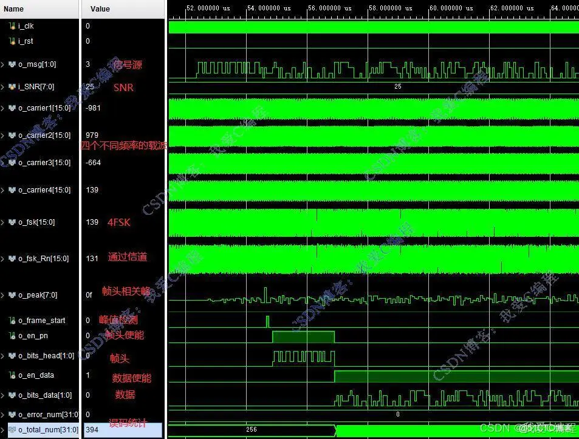Expand the o_carrier1[15:0] bus

coord(2,108)
